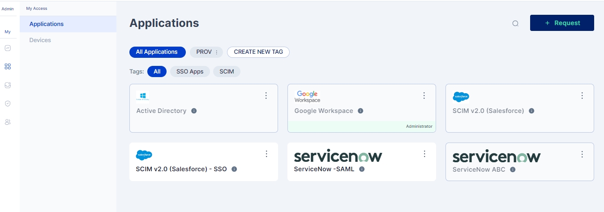The image size is (604, 212).
Task: Select the applications grid icon in sidebar
Action: tap(8, 67)
